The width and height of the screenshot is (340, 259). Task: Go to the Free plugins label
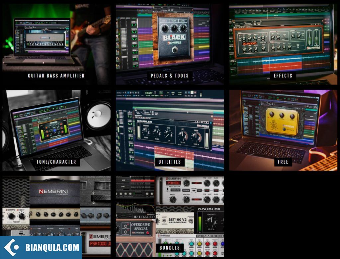pos(283,162)
